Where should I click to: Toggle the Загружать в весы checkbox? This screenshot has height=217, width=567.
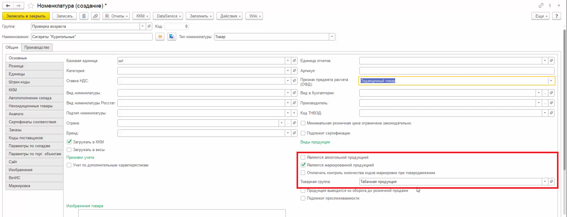coord(69,150)
